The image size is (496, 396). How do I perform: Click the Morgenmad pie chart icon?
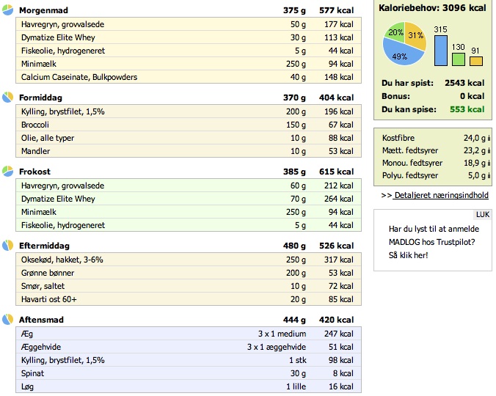(x=7, y=10)
